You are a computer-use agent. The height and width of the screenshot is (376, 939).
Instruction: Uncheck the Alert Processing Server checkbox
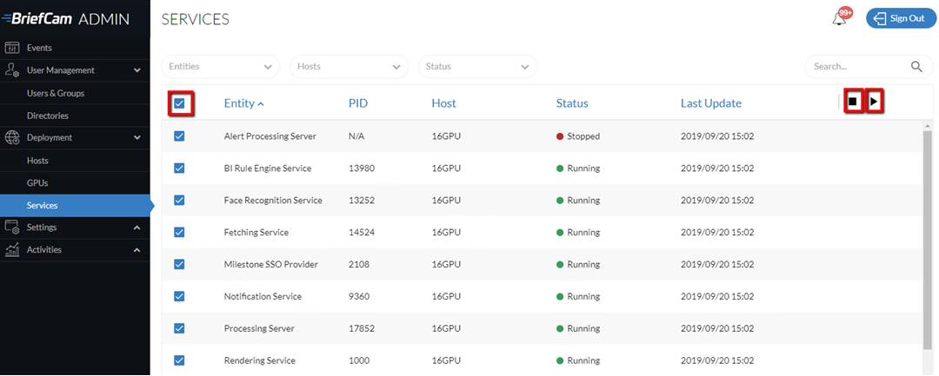pos(180,136)
